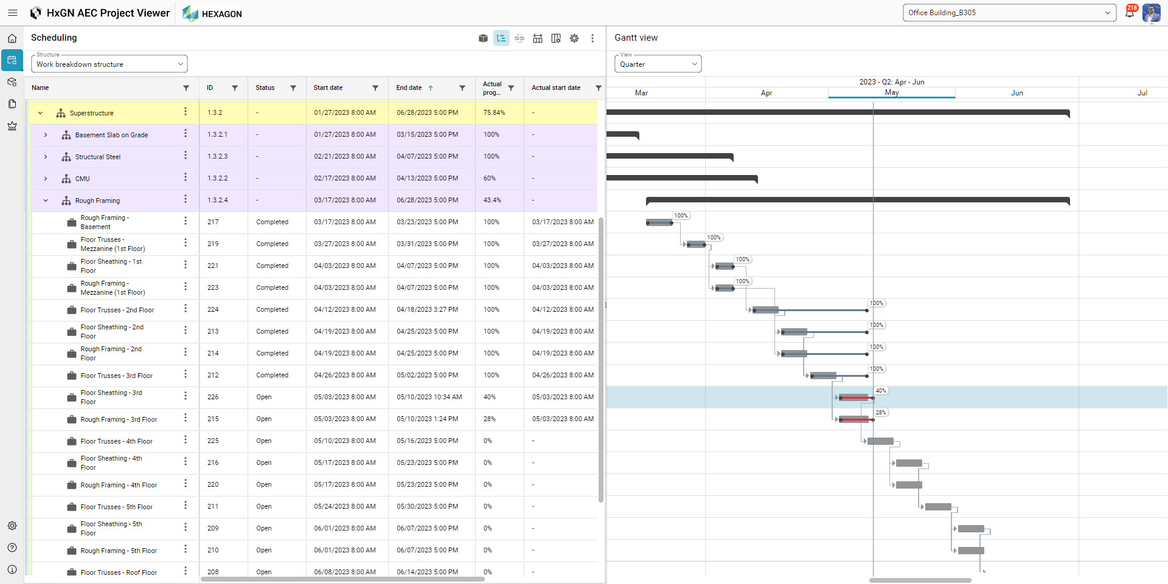Sort by End date column header

(x=409, y=88)
